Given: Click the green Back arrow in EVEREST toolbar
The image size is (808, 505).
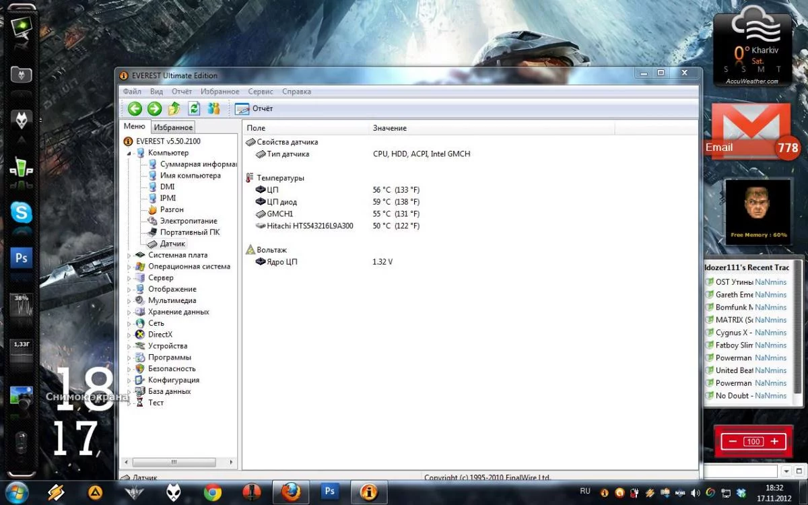Looking at the screenshot, I should (135, 108).
